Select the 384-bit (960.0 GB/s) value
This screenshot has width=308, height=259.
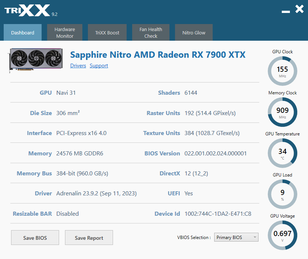coord(82,174)
